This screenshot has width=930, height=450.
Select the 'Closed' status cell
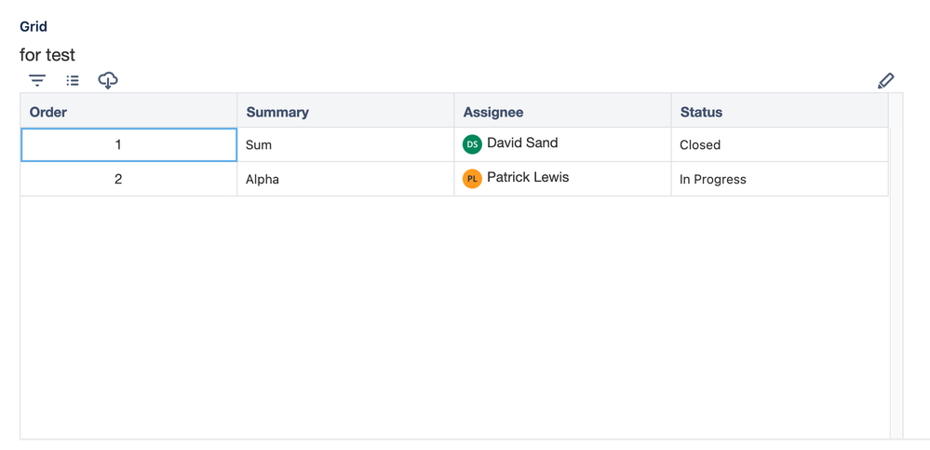tap(779, 145)
